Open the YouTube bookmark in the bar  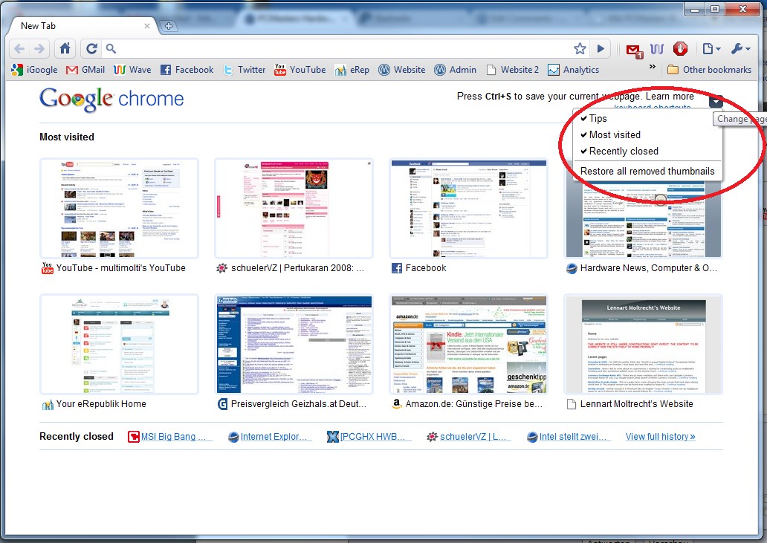point(300,70)
